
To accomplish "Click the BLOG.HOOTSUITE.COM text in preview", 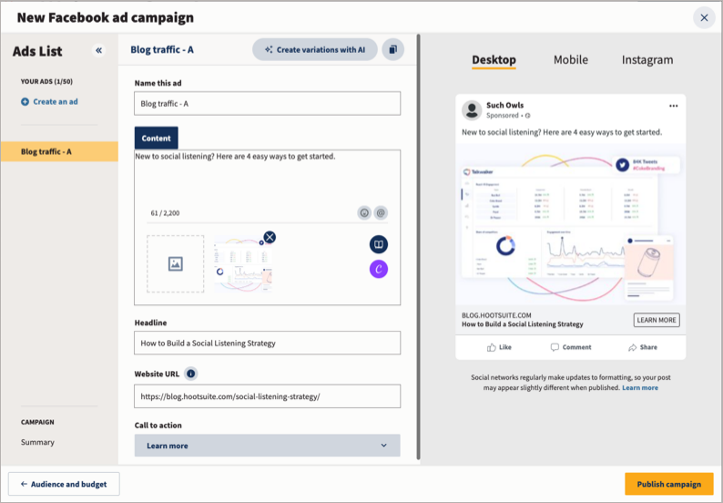I will [x=496, y=315].
